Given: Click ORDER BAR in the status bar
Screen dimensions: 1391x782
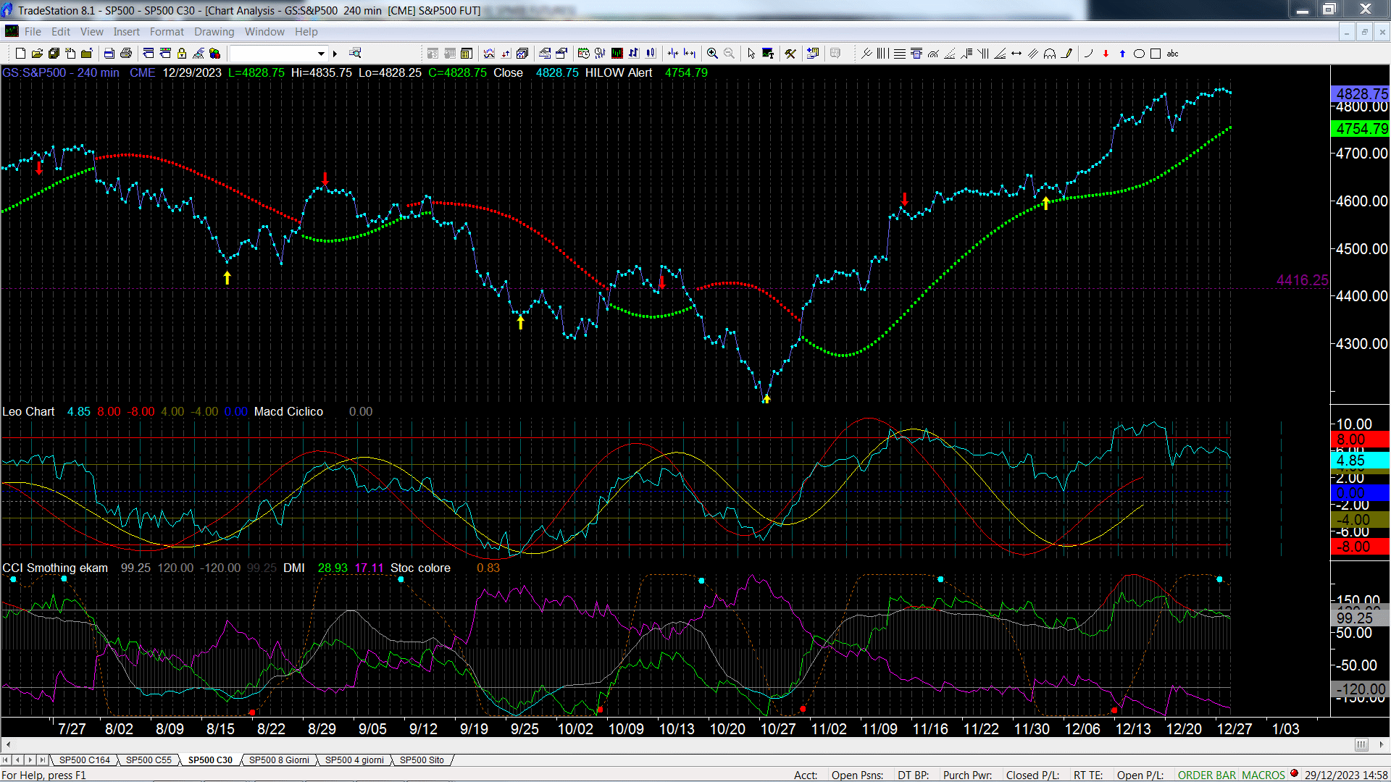Looking at the screenshot, I should tap(1207, 775).
